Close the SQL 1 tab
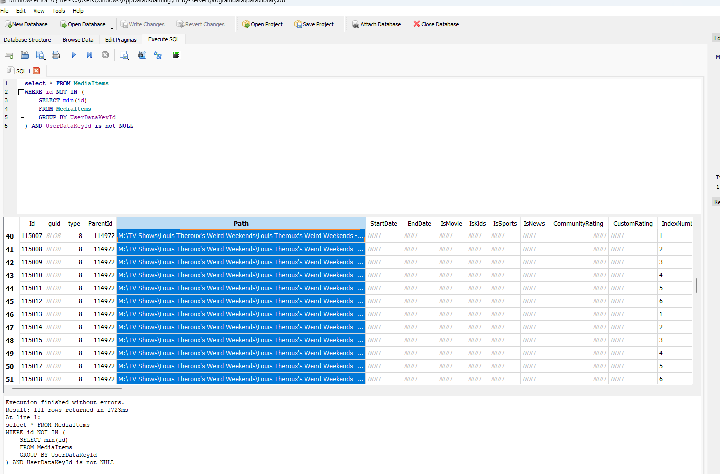The width and height of the screenshot is (720, 474). (x=36, y=71)
